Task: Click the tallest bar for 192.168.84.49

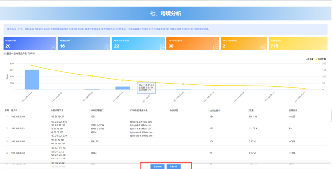Action: [32, 80]
